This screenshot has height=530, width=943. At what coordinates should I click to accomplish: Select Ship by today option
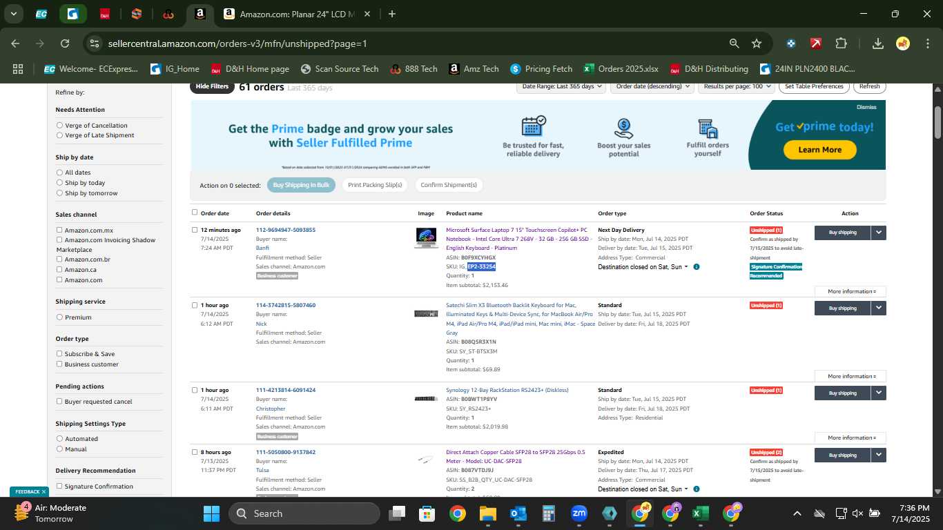point(59,183)
